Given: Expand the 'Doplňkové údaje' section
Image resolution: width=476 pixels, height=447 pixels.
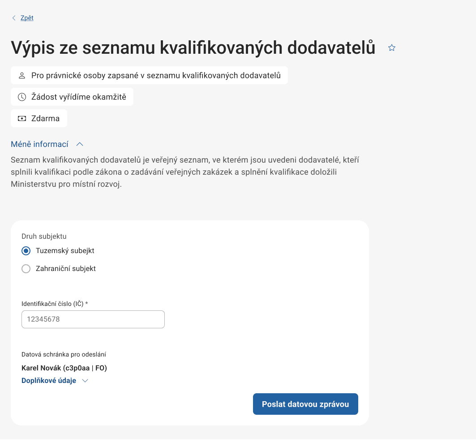Looking at the screenshot, I should [x=48, y=381].
